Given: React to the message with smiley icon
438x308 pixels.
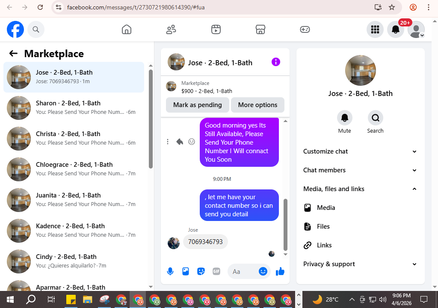Looking at the screenshot, I should 192,142.
